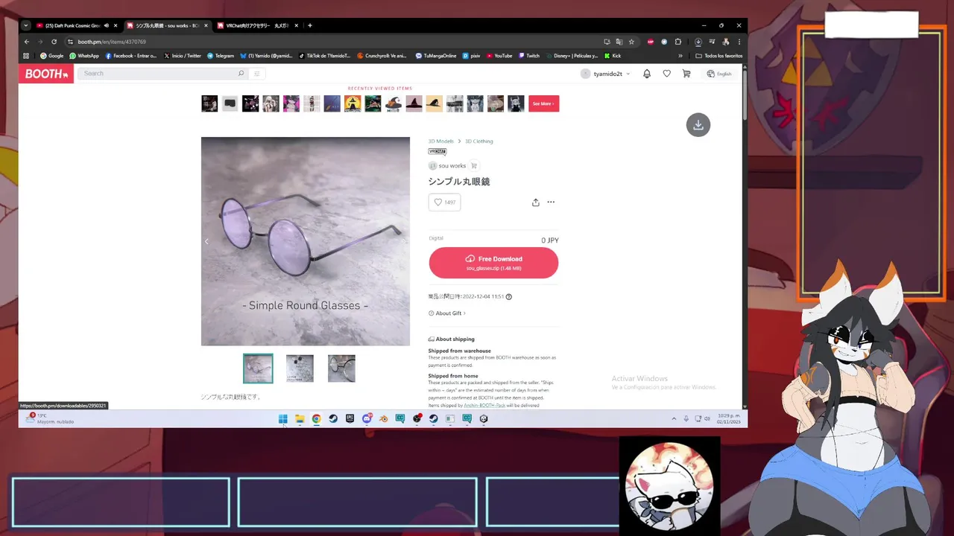Open File Explorer from taskbar
This screenshot has height=536, width=954.
coord(300,419)
